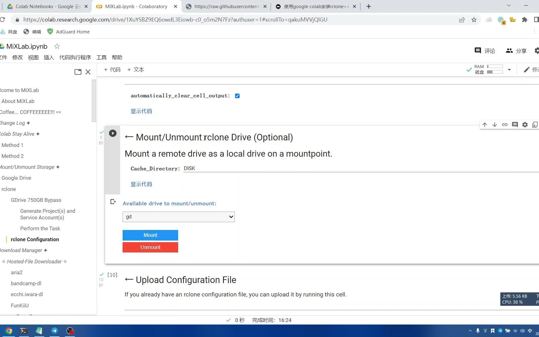Go to Google Drive section in contents
Image resolution: width=539 pixels, height=337 pixels.
[16, 178]
